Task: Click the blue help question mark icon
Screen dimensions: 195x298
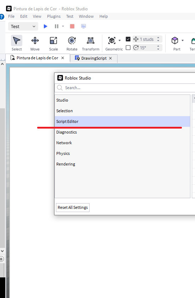Action: coord(2,17)
